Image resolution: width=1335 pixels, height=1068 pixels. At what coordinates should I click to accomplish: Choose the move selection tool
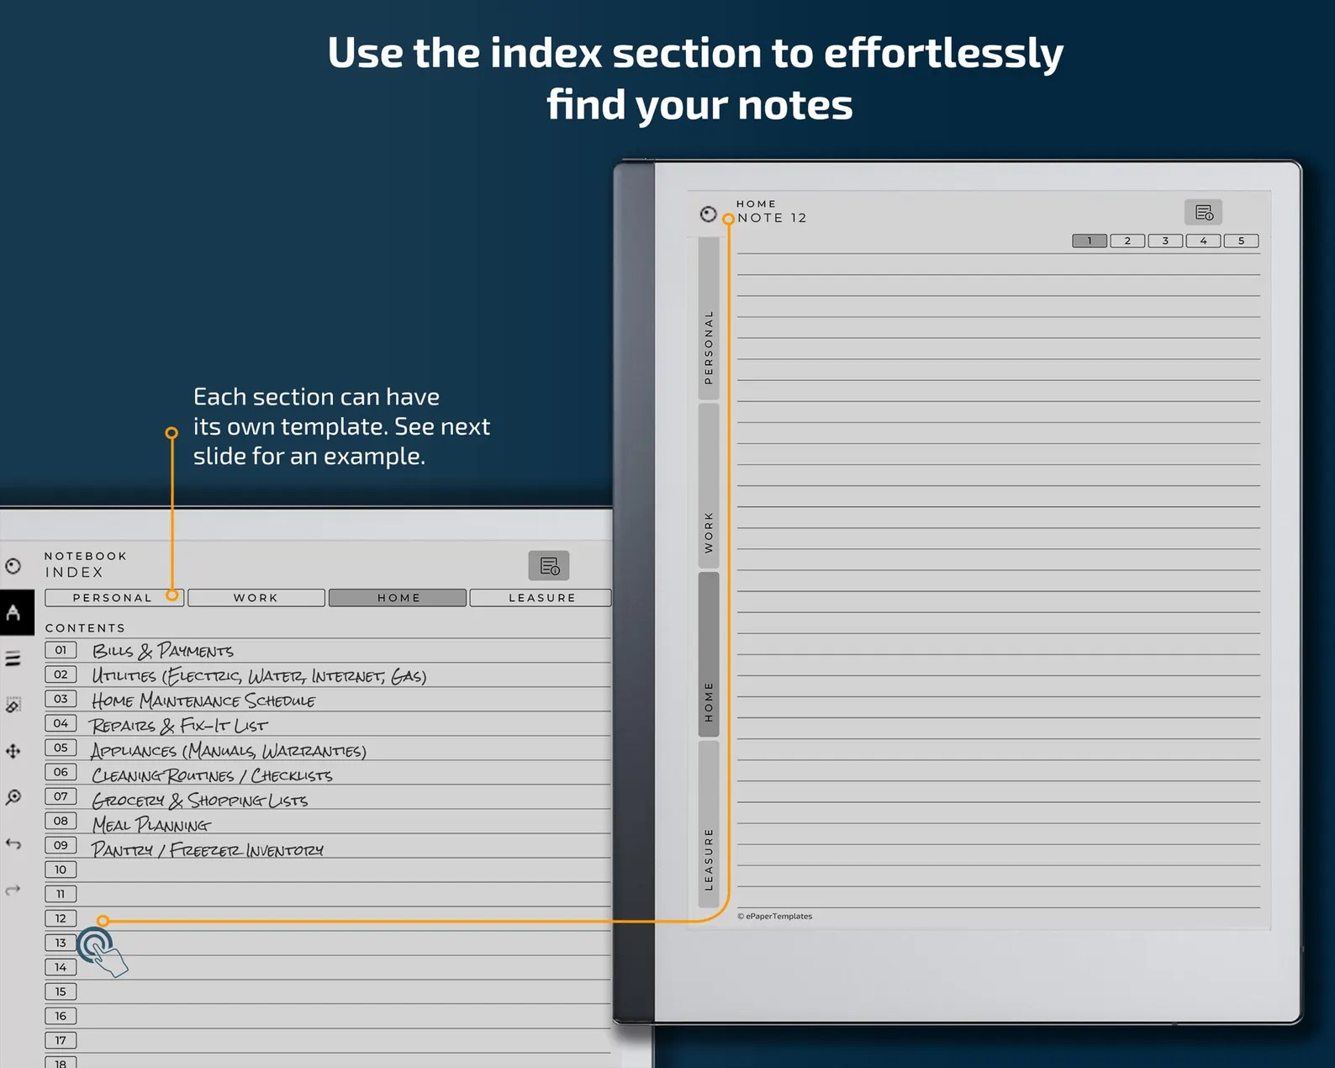tap(13, 751)
